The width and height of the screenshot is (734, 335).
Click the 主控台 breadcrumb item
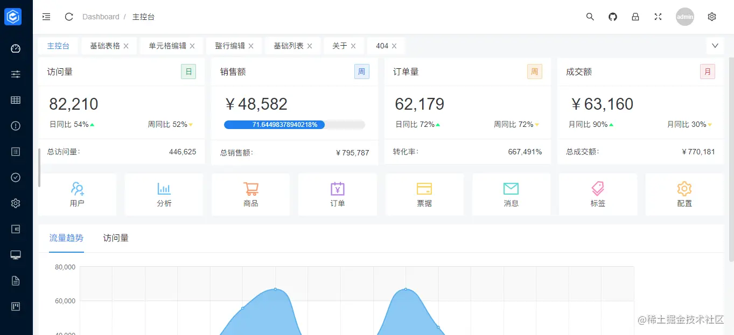pyautogui.click(x=143, y=17)
